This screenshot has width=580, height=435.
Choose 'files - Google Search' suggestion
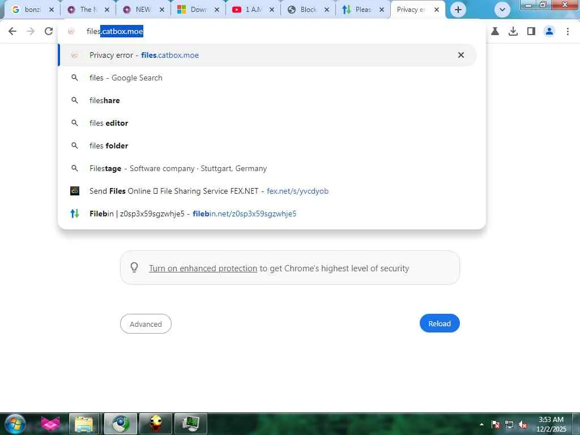pos(267,78)
